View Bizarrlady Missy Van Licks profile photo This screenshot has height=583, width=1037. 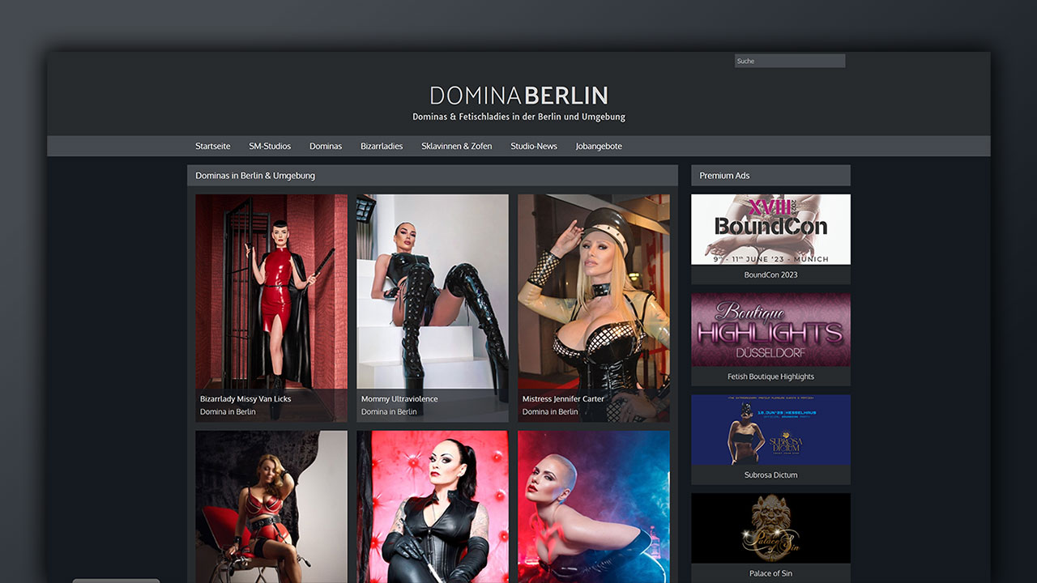(x=271, y=300)
